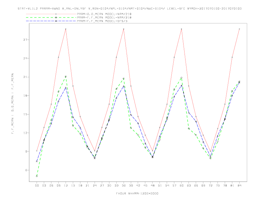Click x-axis forecast hour label 78
This screenshot has height=202, width=261.
click(225, 185)
